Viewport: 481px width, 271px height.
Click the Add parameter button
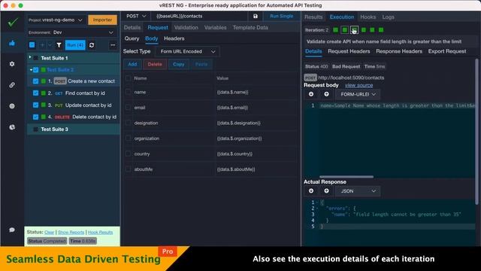click(132, 64)
